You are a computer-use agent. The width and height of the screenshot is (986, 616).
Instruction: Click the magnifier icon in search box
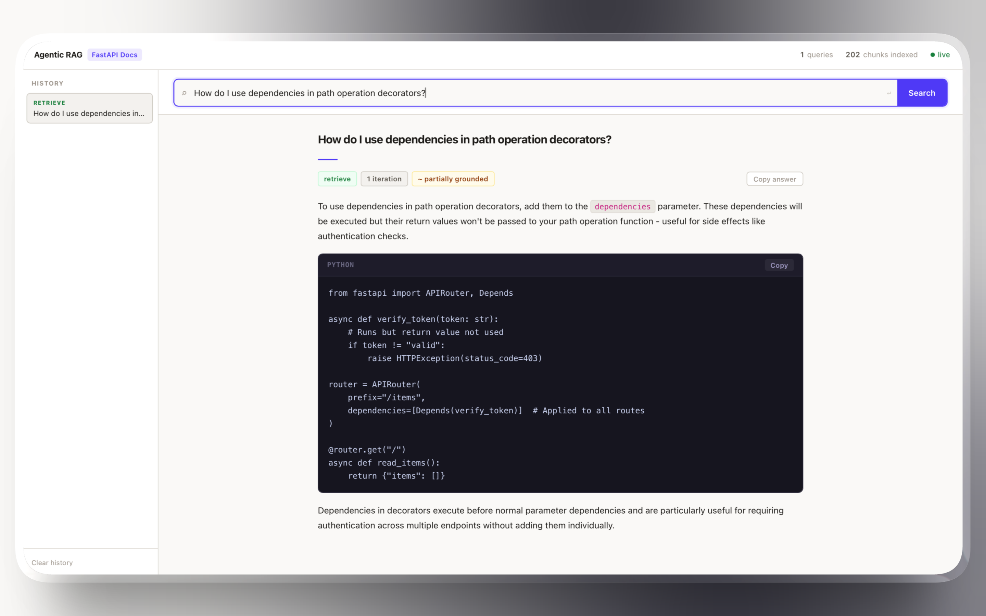(184, 93)
